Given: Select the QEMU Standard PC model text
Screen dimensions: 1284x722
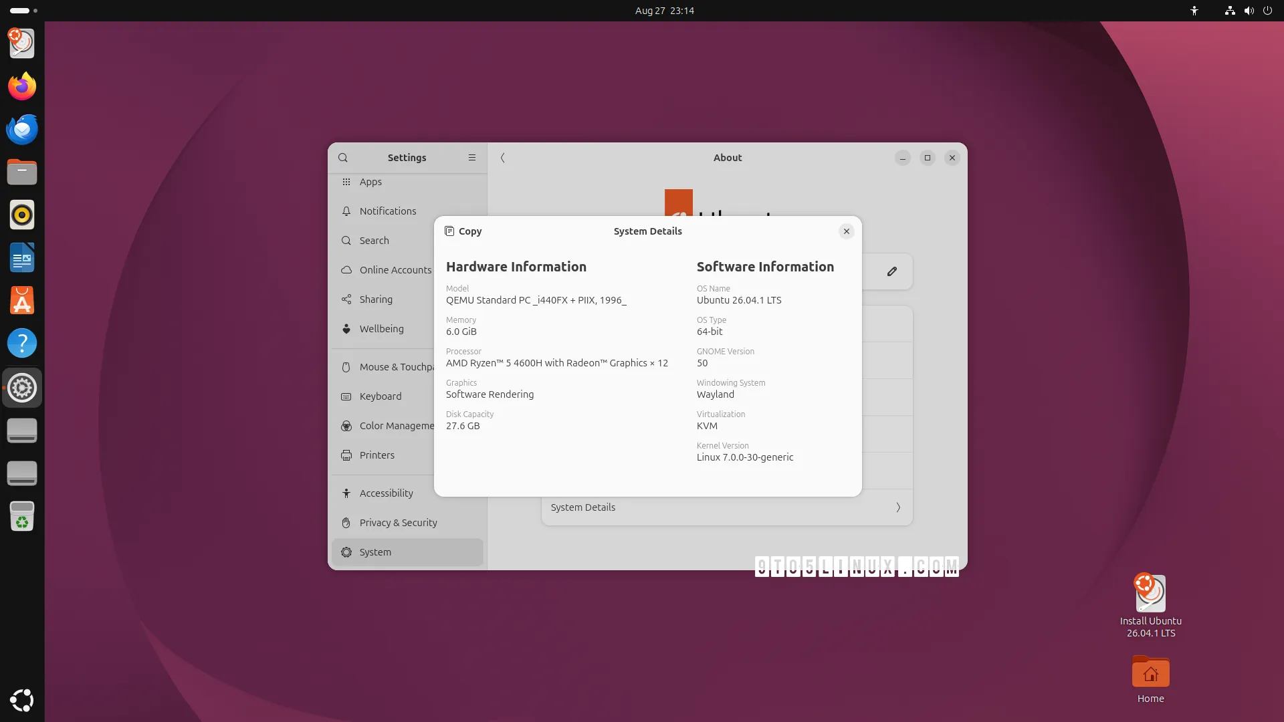Looking at the screenshot, I should (536, 300).
